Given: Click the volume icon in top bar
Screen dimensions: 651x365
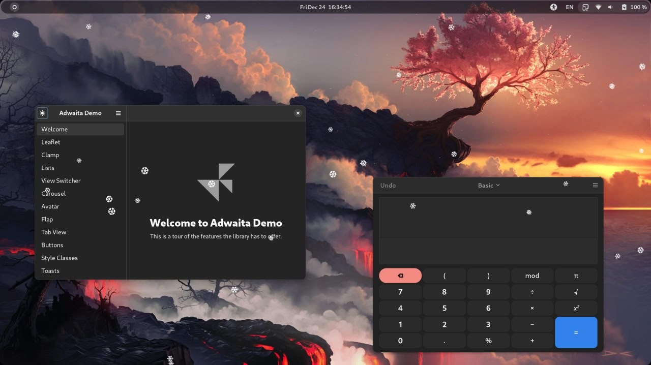Looking at the screenshot, I should pos(610,7).
